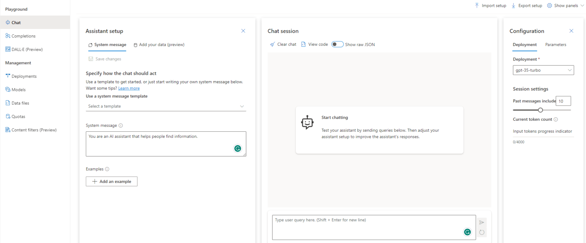This screenshot has height=243, width=586.
Task: Switch to the Parameters tab
Action: coord(555,45)
